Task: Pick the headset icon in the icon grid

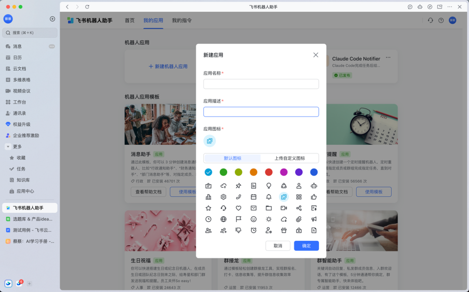Action: 224,208
